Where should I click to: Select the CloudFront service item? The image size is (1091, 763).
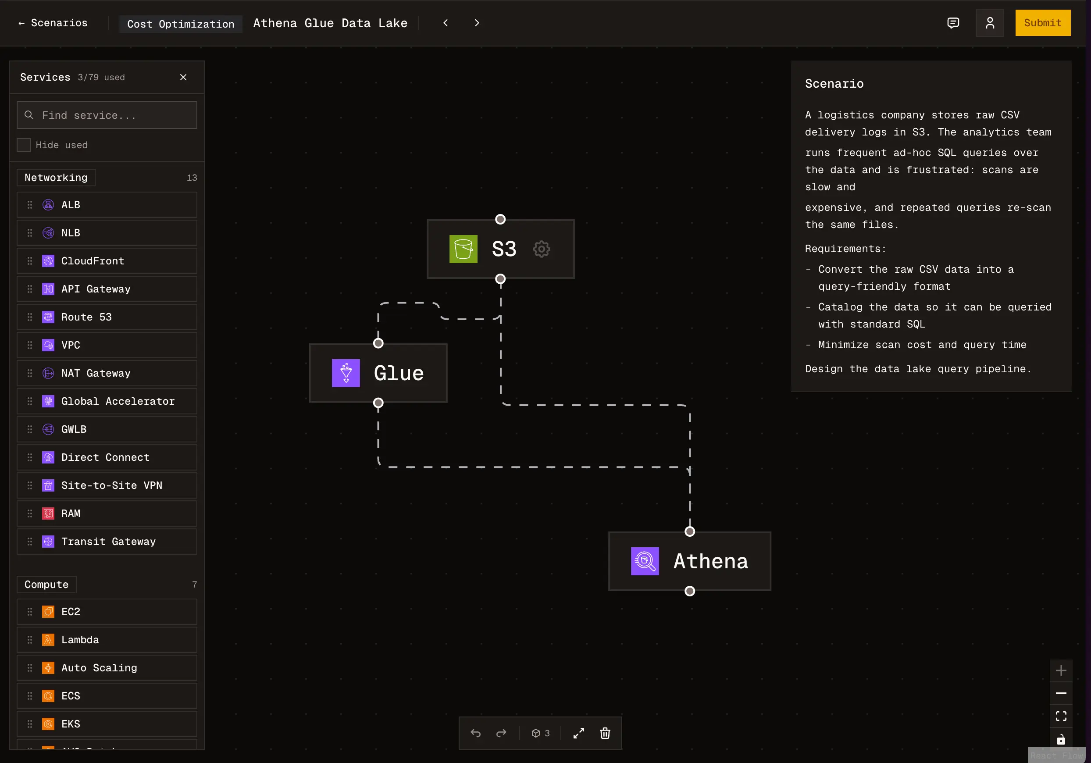coord(107,261)
